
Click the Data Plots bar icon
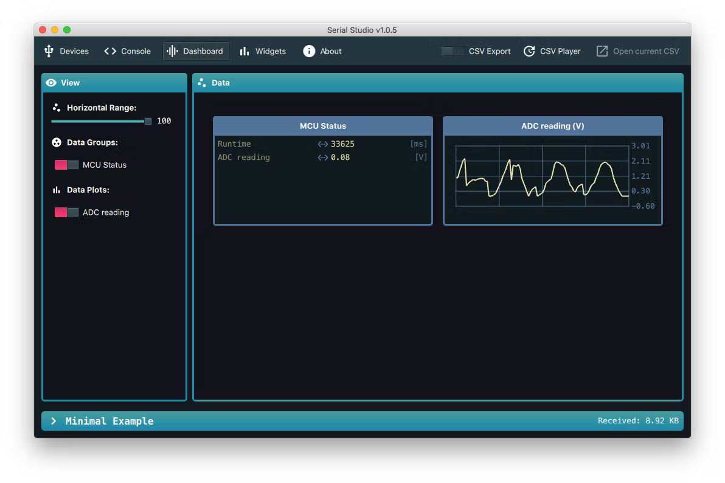57,190
